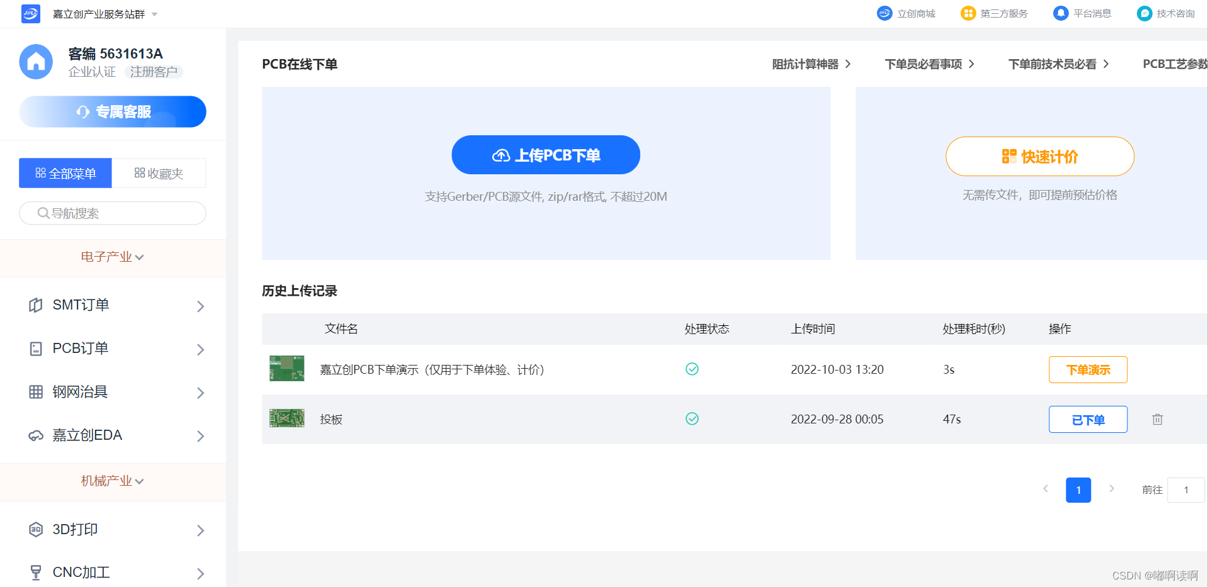
Task: Delete the 投板 record via trash icon
Action: 1157,419
